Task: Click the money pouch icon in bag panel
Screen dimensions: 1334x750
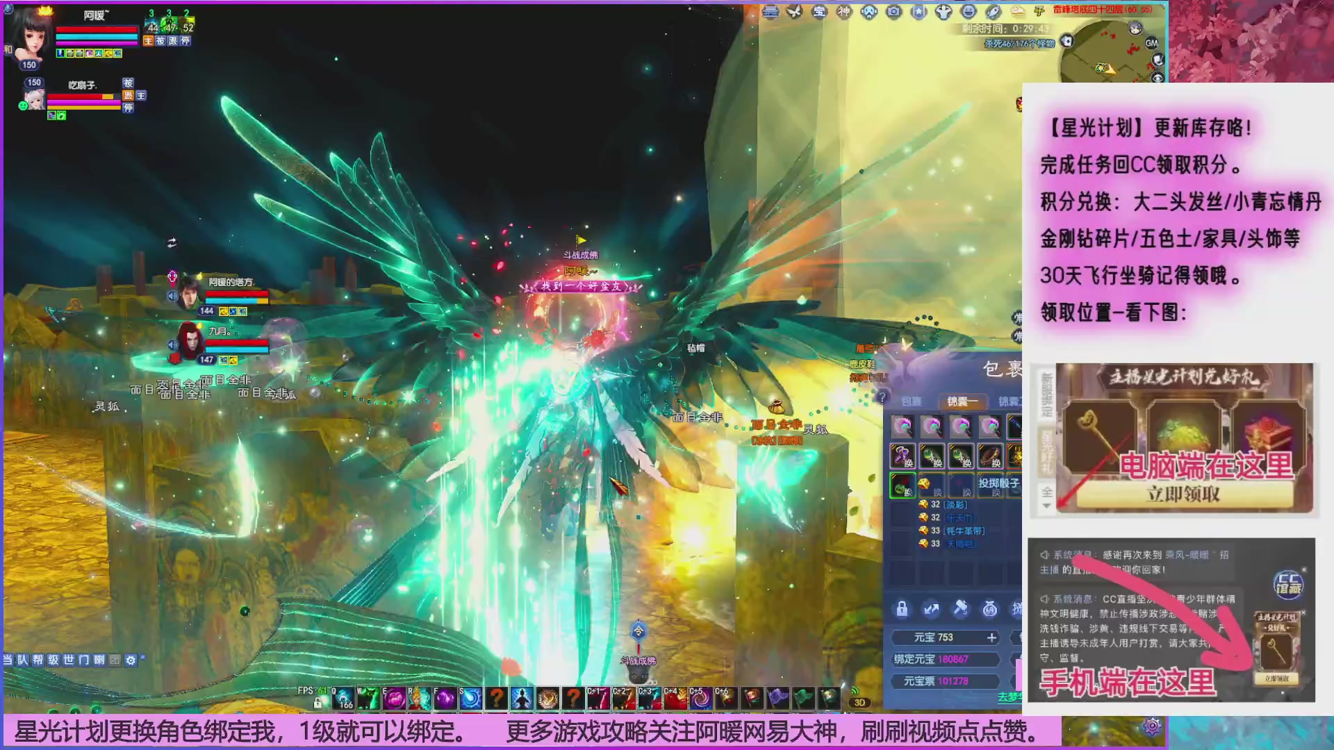Action: (990, 609)
